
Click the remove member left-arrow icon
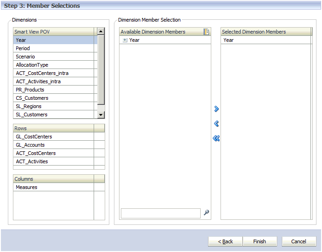[x=216, y=123]
